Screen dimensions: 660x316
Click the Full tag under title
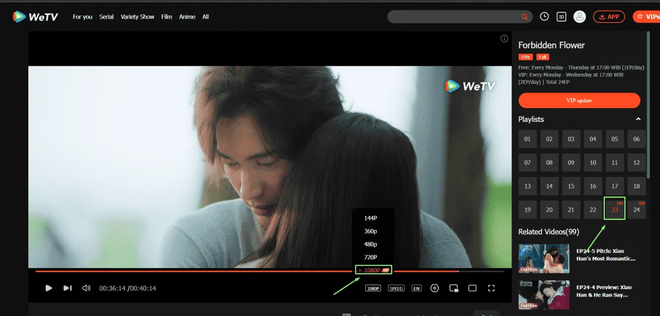(x=542, y=57)
